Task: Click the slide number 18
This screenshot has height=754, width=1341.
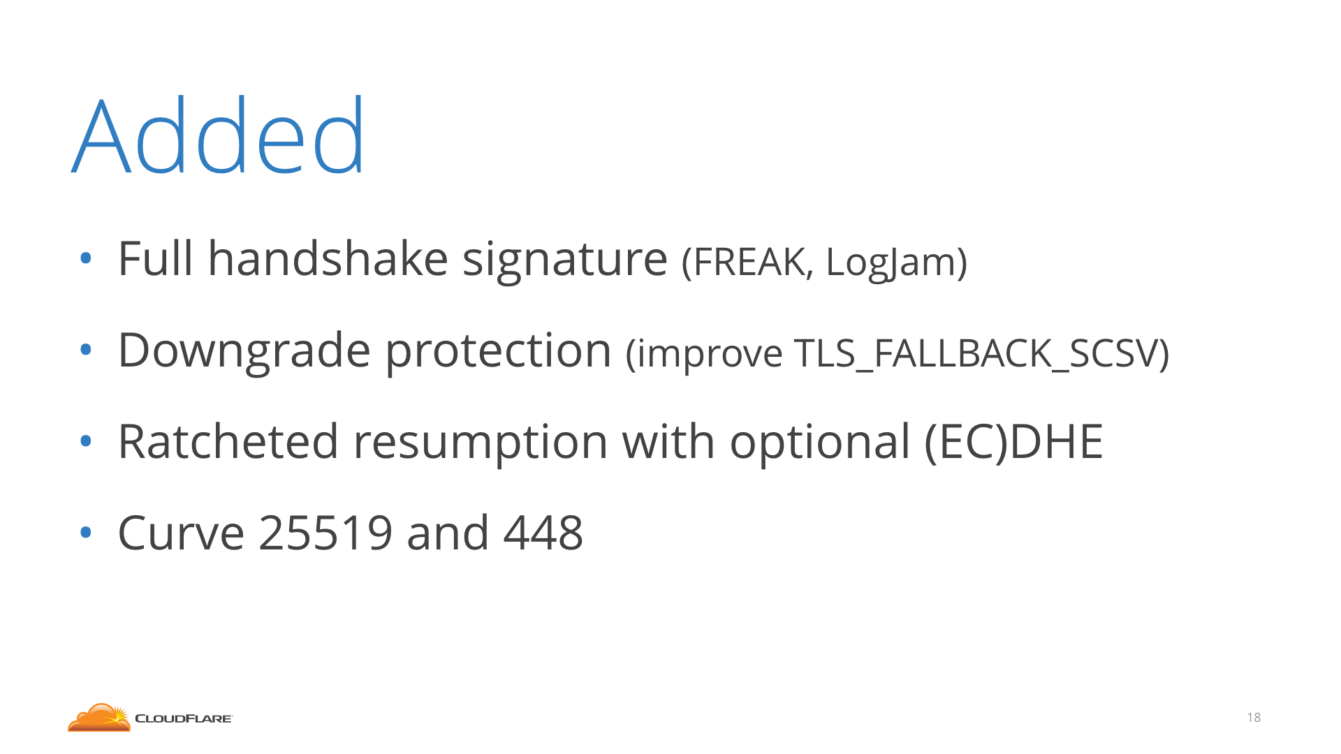Action: (1254, 718)
